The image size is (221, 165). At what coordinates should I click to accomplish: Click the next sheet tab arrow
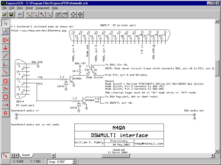click(x=17, y=156)
